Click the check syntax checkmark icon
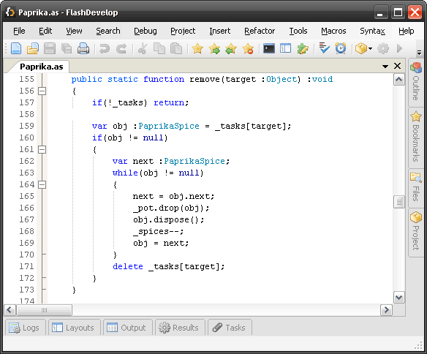The image size is (427, 354). (324, 48)
